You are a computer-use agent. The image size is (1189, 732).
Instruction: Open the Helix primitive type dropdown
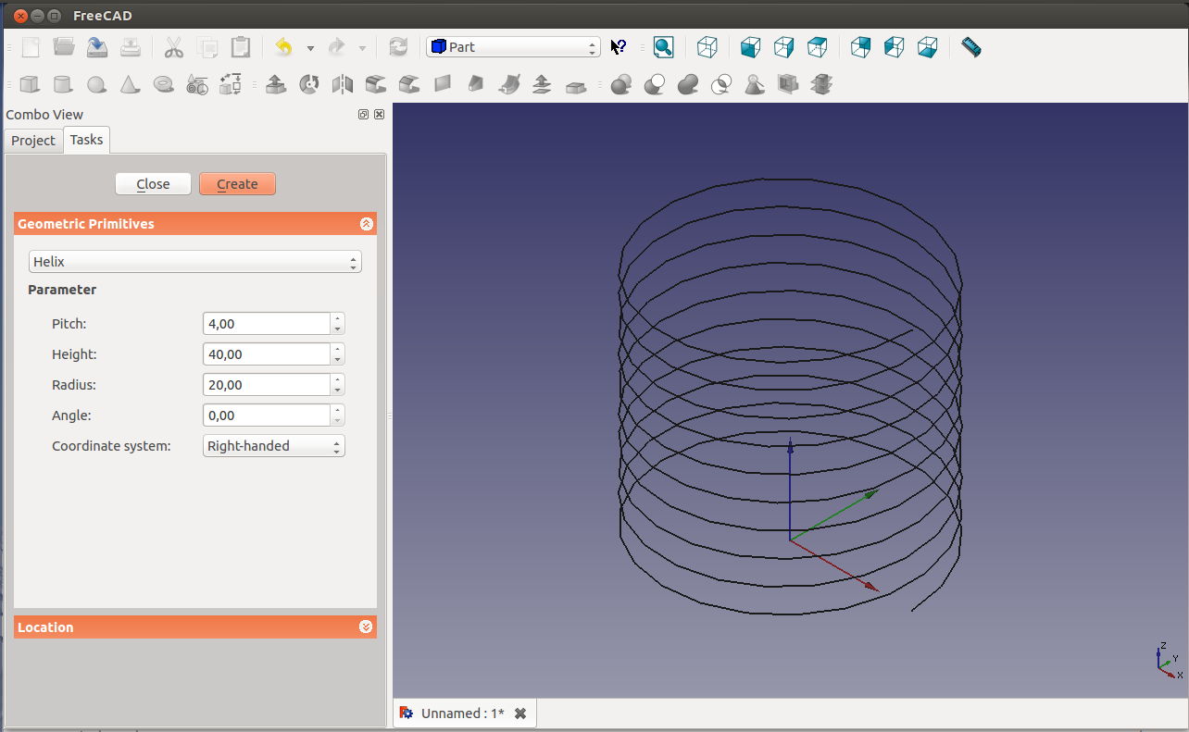[x=194, y=262]
